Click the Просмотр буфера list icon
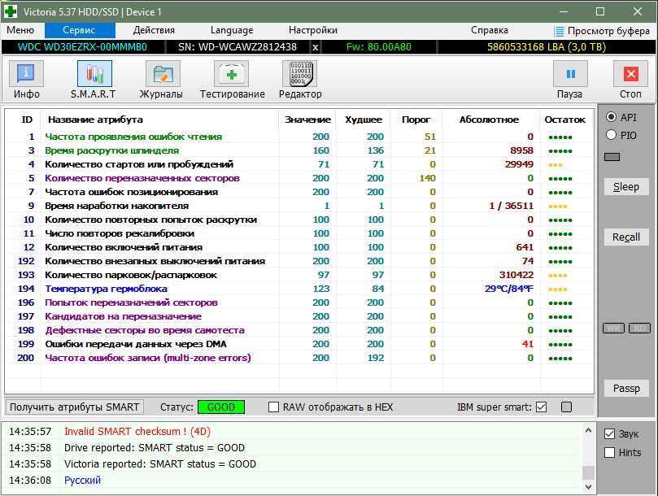Image resolution: width=658 pixels, height=496 pixels. (559, 31)
